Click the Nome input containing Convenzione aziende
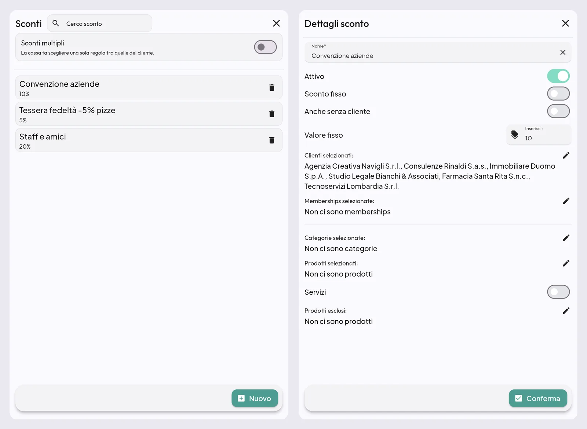 tap(437, 53)
